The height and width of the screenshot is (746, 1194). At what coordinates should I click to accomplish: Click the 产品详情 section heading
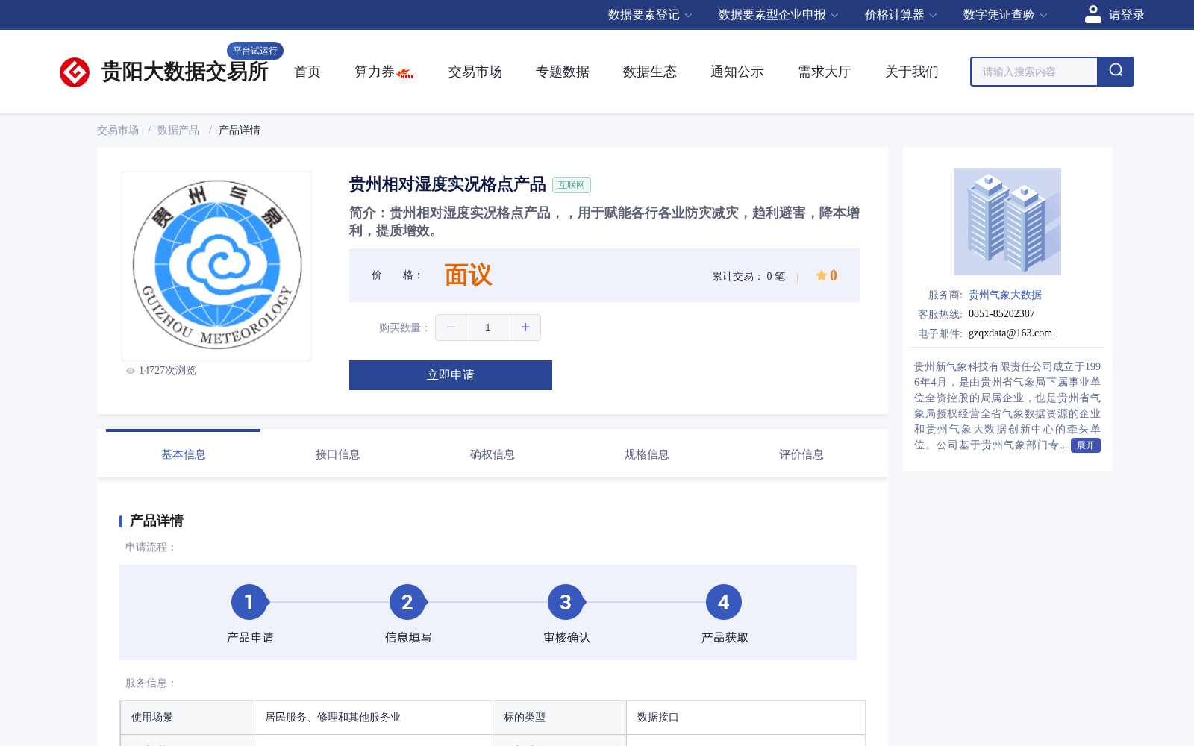157,521
